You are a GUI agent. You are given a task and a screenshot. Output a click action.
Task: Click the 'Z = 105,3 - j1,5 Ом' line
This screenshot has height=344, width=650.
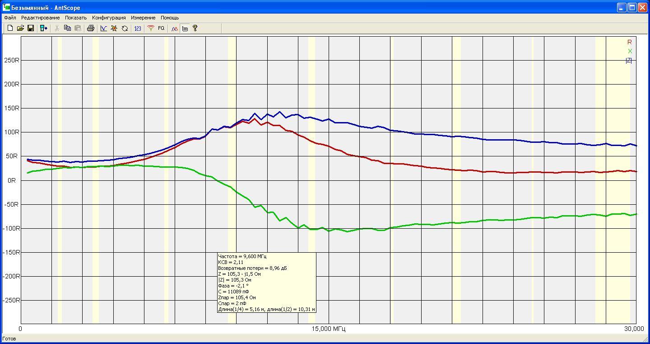pos(239,274)
